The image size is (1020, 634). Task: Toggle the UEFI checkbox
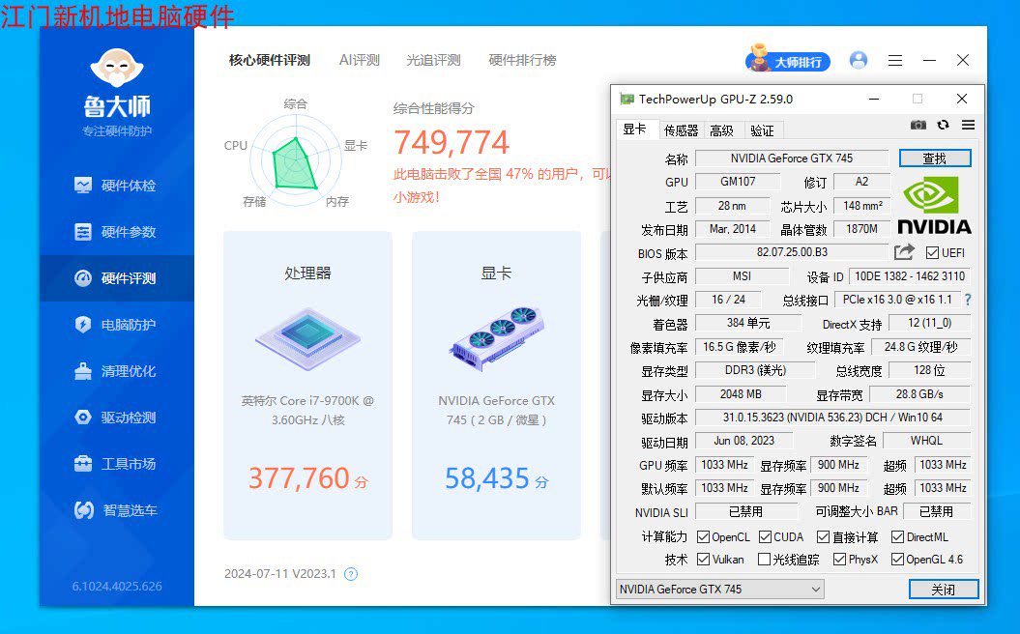pos(932,253)
